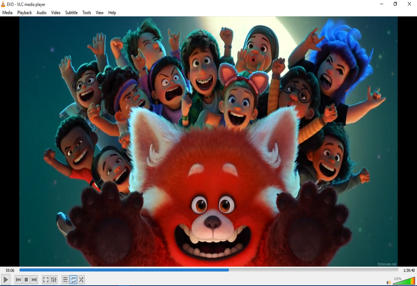Viewport: 417px width, 286px height.
Task: Skip to next media track
Action: pos(34,280)
